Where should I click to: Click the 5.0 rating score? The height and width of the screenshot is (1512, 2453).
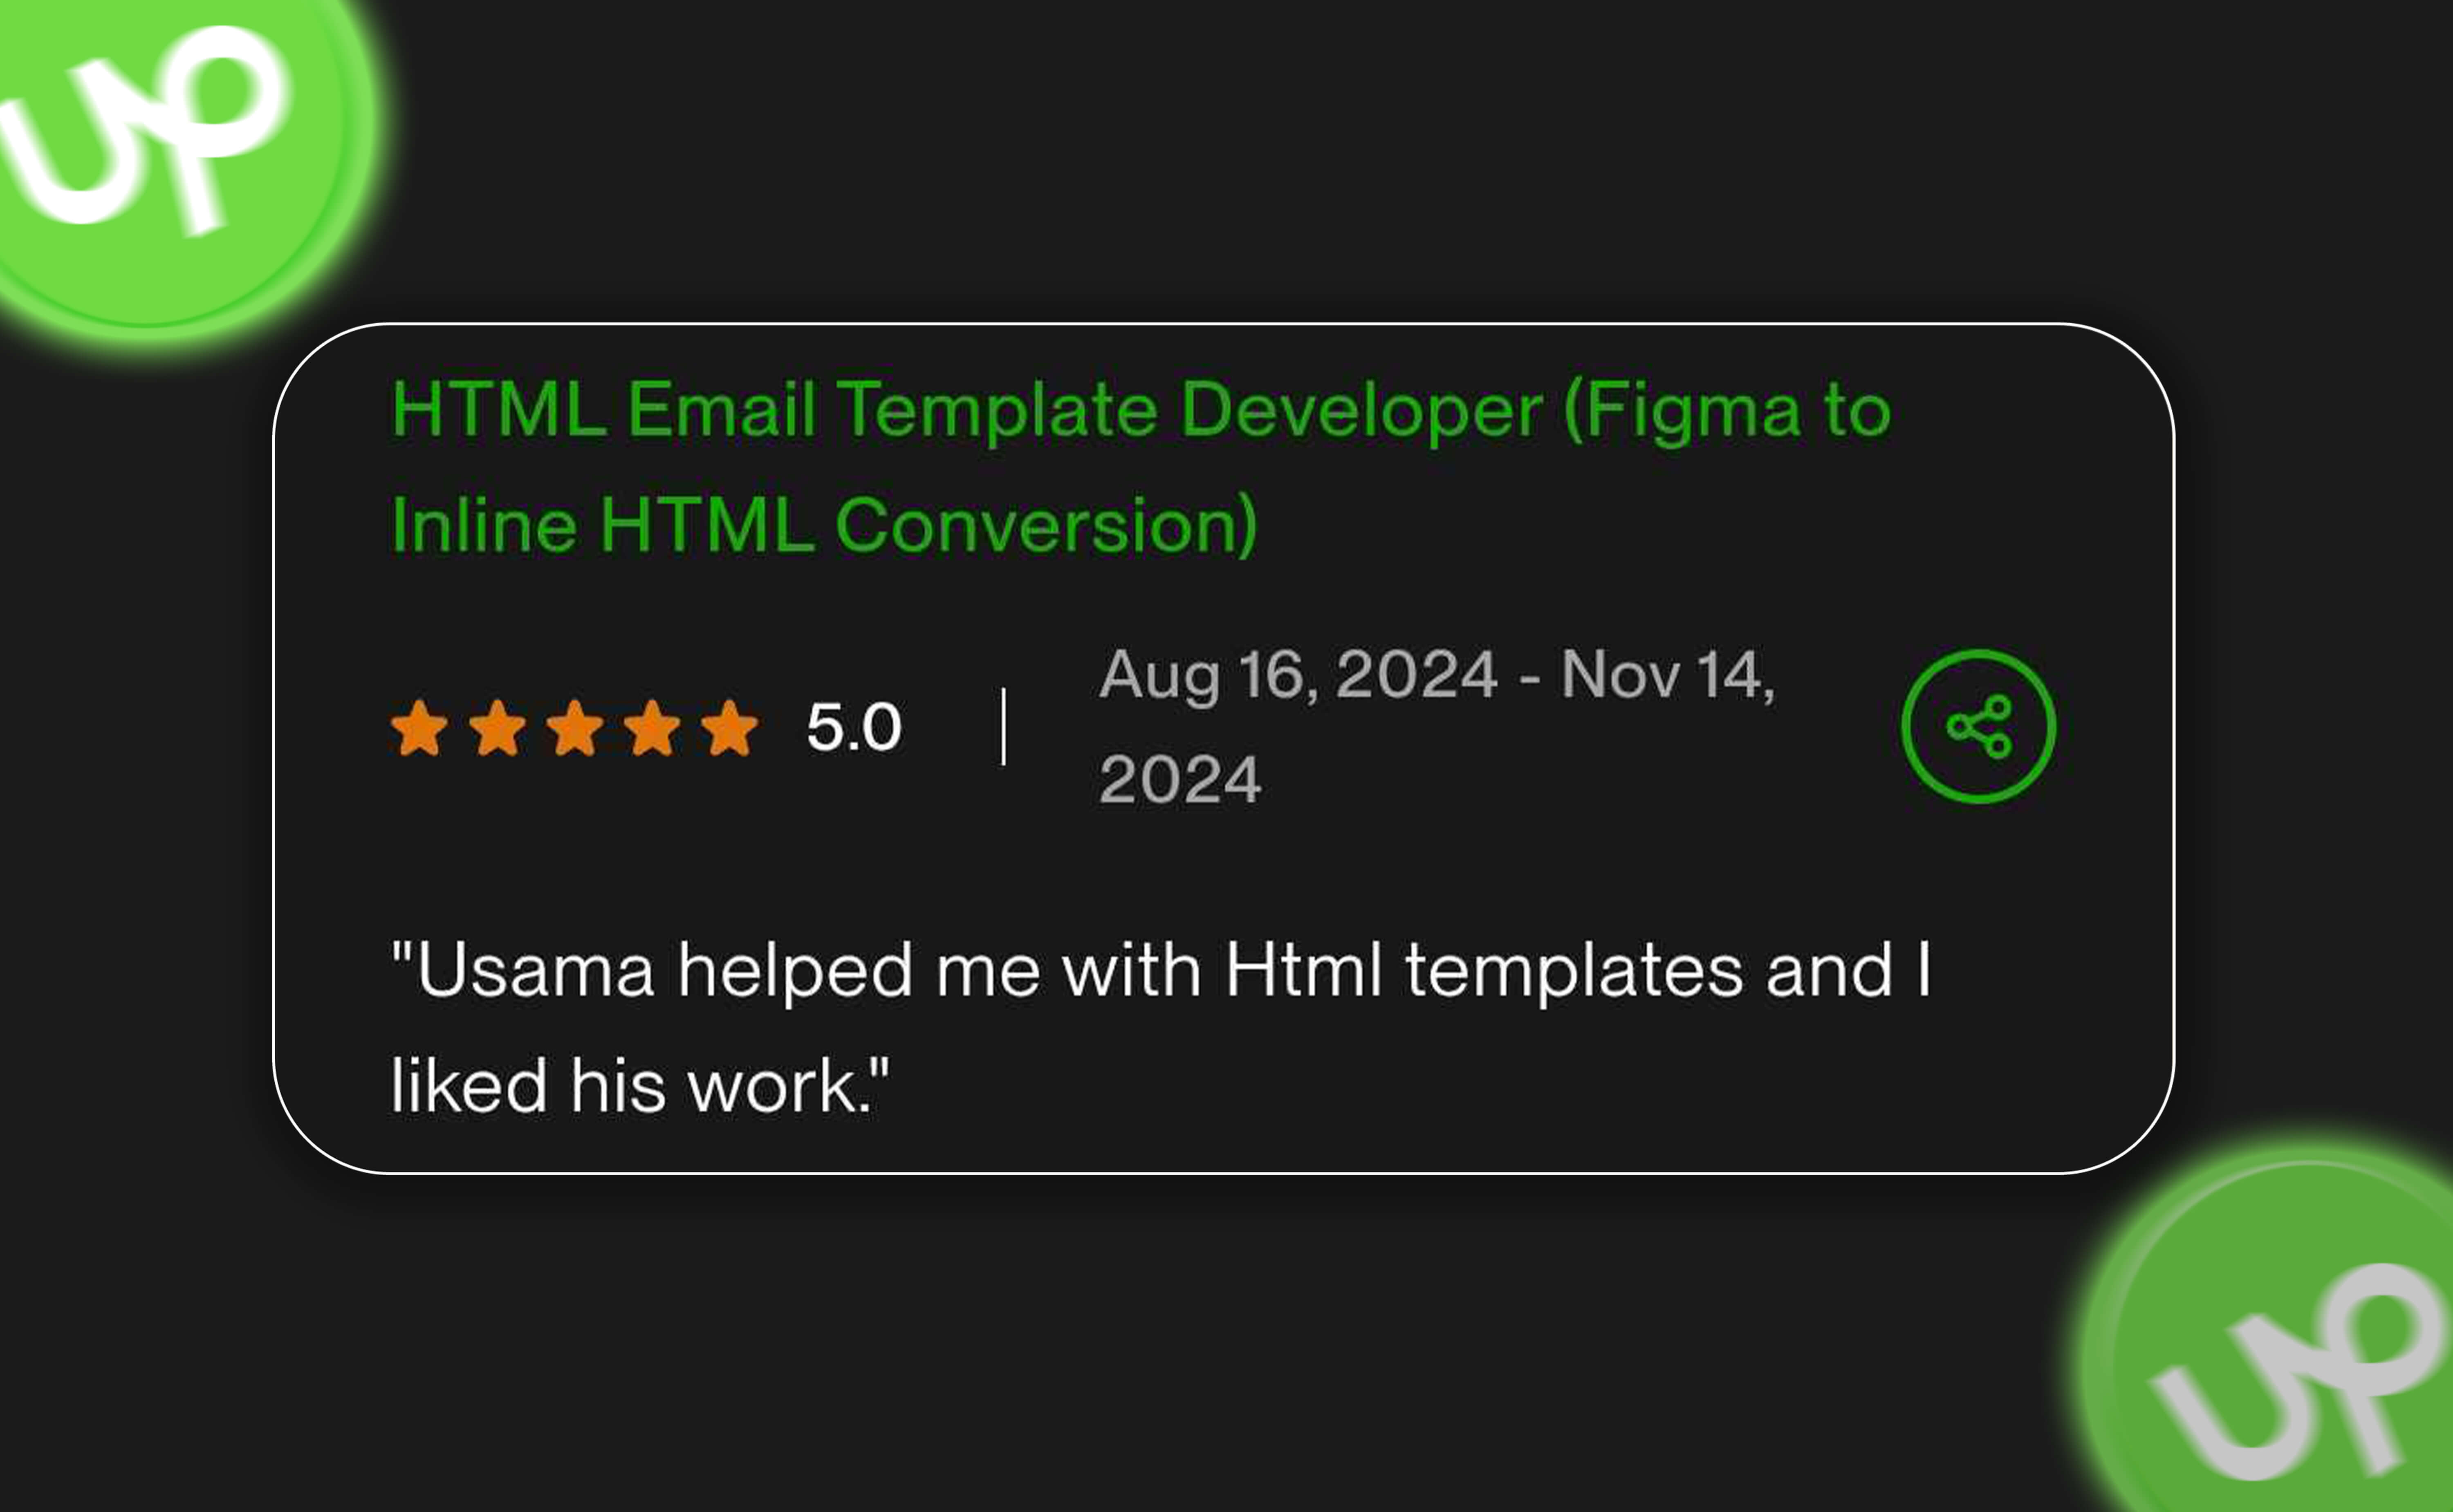[853, 727]
